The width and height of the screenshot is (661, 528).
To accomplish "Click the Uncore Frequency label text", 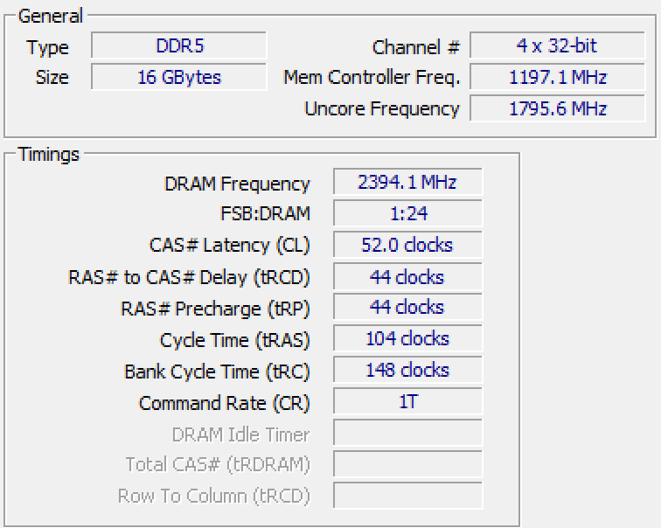I will click(x=382, y=108).
